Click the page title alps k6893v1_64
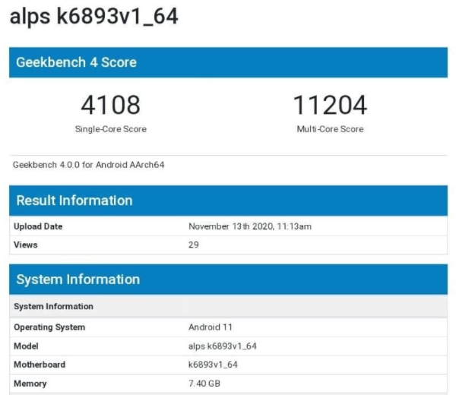 tap(93, 17)
